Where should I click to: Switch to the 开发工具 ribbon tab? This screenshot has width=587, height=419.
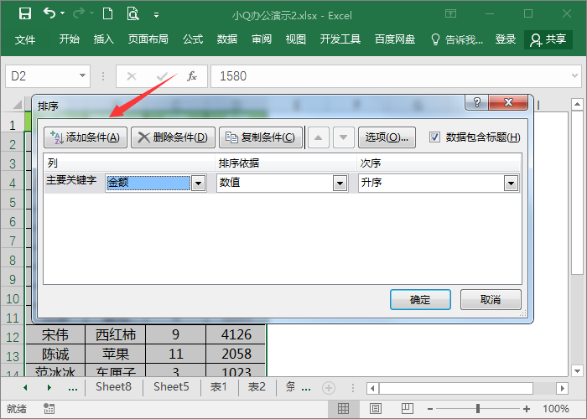340,39
